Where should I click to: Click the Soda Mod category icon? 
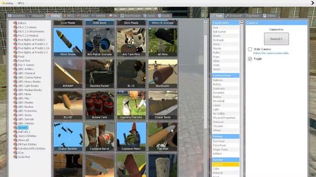click(x=15, y=157)
